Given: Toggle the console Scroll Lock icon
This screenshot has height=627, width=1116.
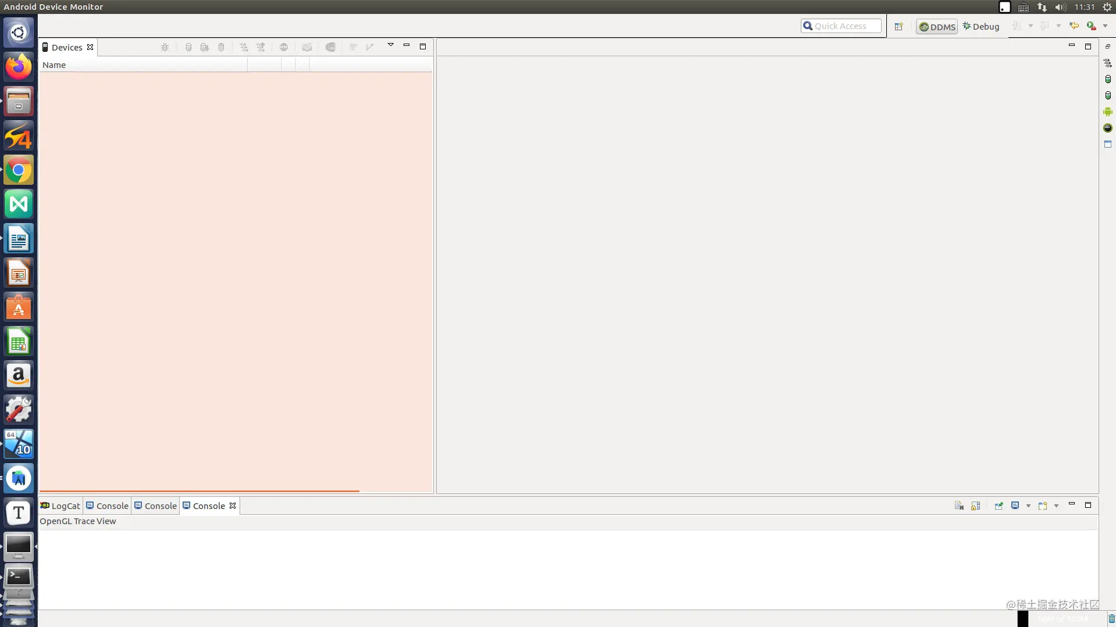Looking at the screenshot, I should coord(976,506).
